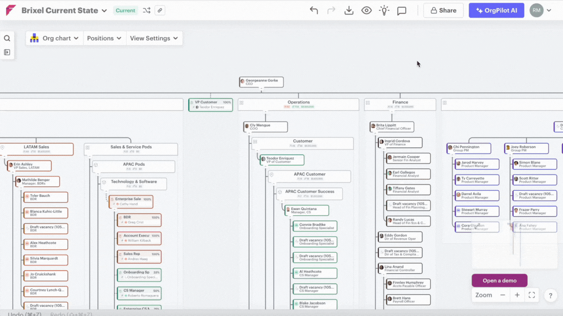This screenshot has width=563, height=316.
Task: Open the lightbulb insights icon
Action: click(x=384, y=10)
